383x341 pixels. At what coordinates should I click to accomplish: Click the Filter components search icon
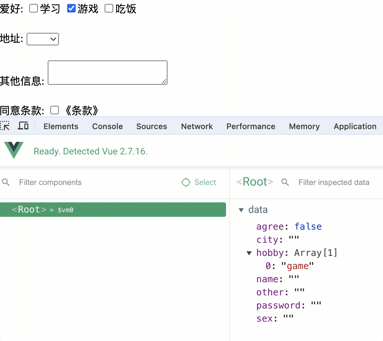click(x=6, y=182)
